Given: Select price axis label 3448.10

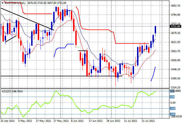Looking at the screenshot, I should tap(175, 69).
